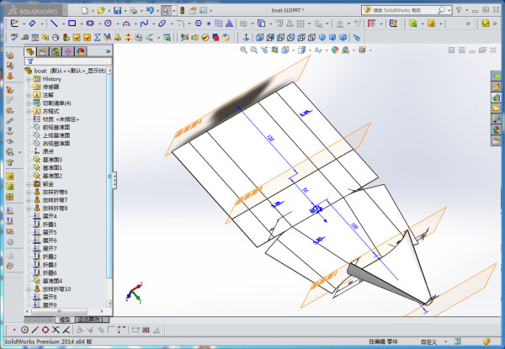Select the Ellipse sketch tool
505x349 pixels.
(162, 24)
